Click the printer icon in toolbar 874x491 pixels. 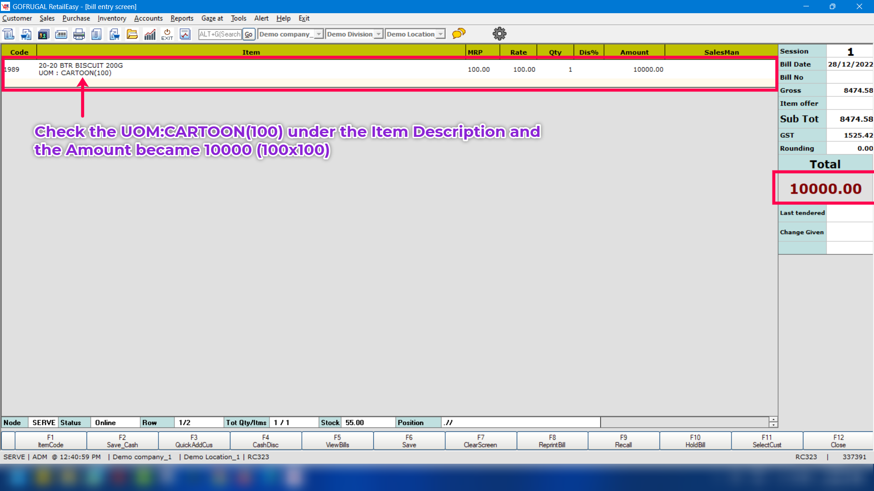pos(79,34)
